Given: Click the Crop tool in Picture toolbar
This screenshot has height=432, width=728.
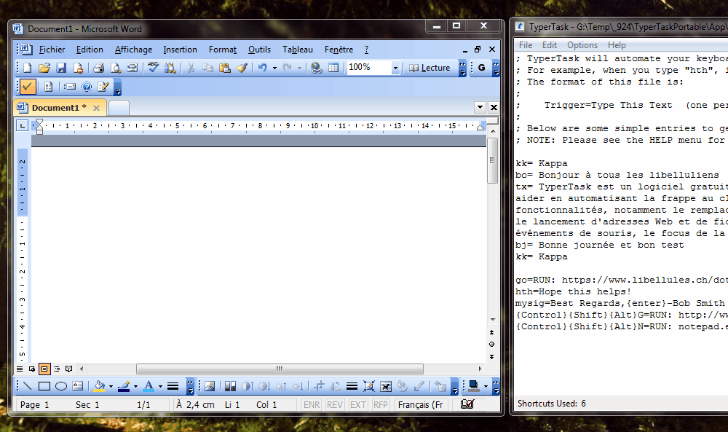Looking at the screenshot, I should pos(319,386).
